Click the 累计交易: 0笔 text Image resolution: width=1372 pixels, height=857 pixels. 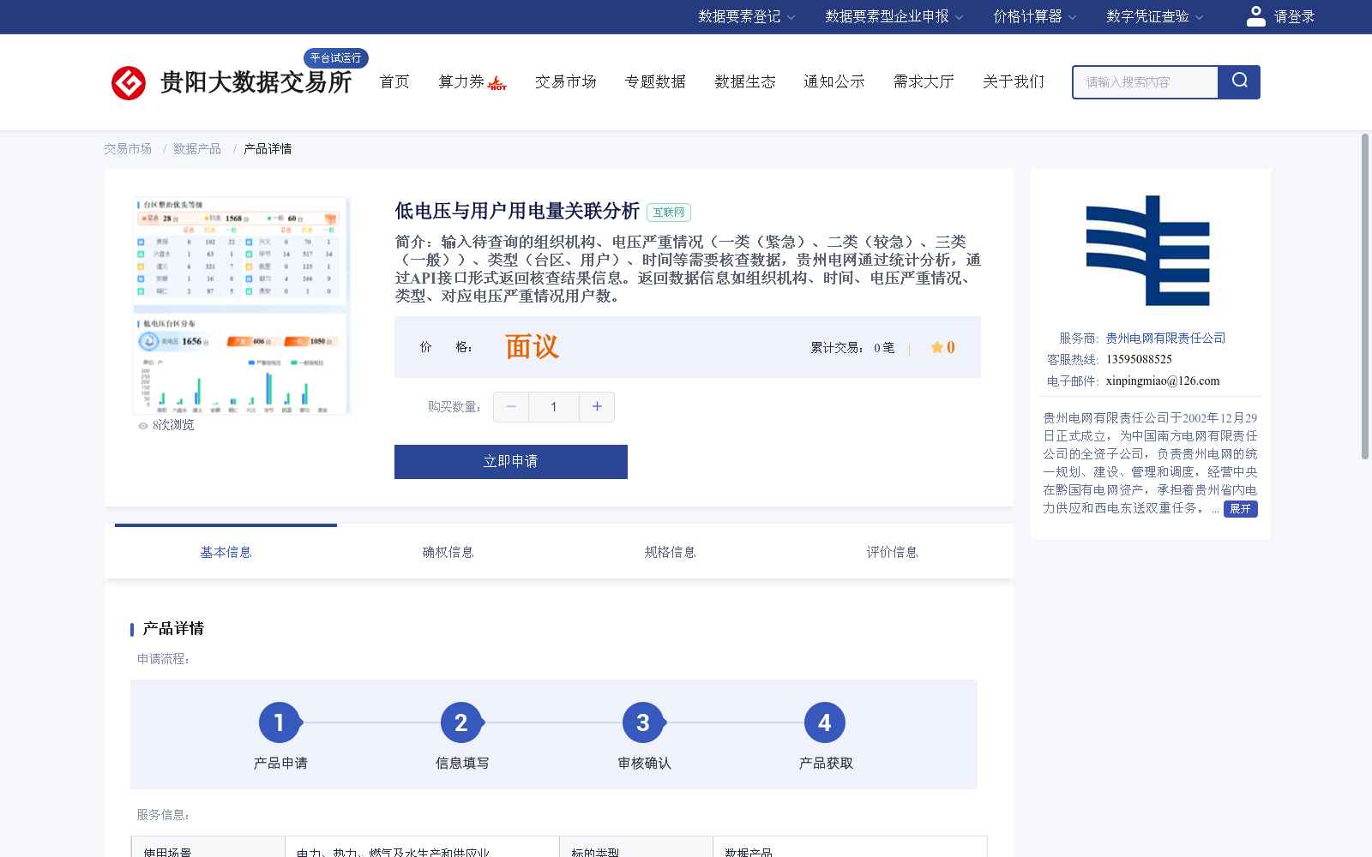[852, 348]
